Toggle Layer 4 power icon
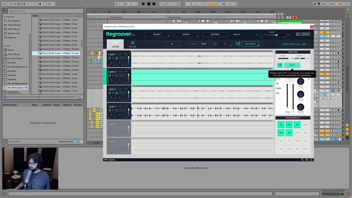Viewport: 352px width, 198px height. pos(110,110)
